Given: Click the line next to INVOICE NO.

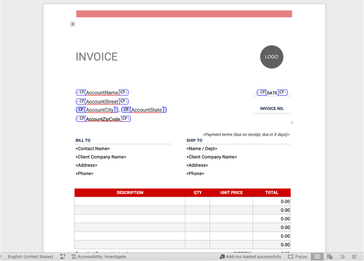Looking at the screenshot, I should (272, 114).
